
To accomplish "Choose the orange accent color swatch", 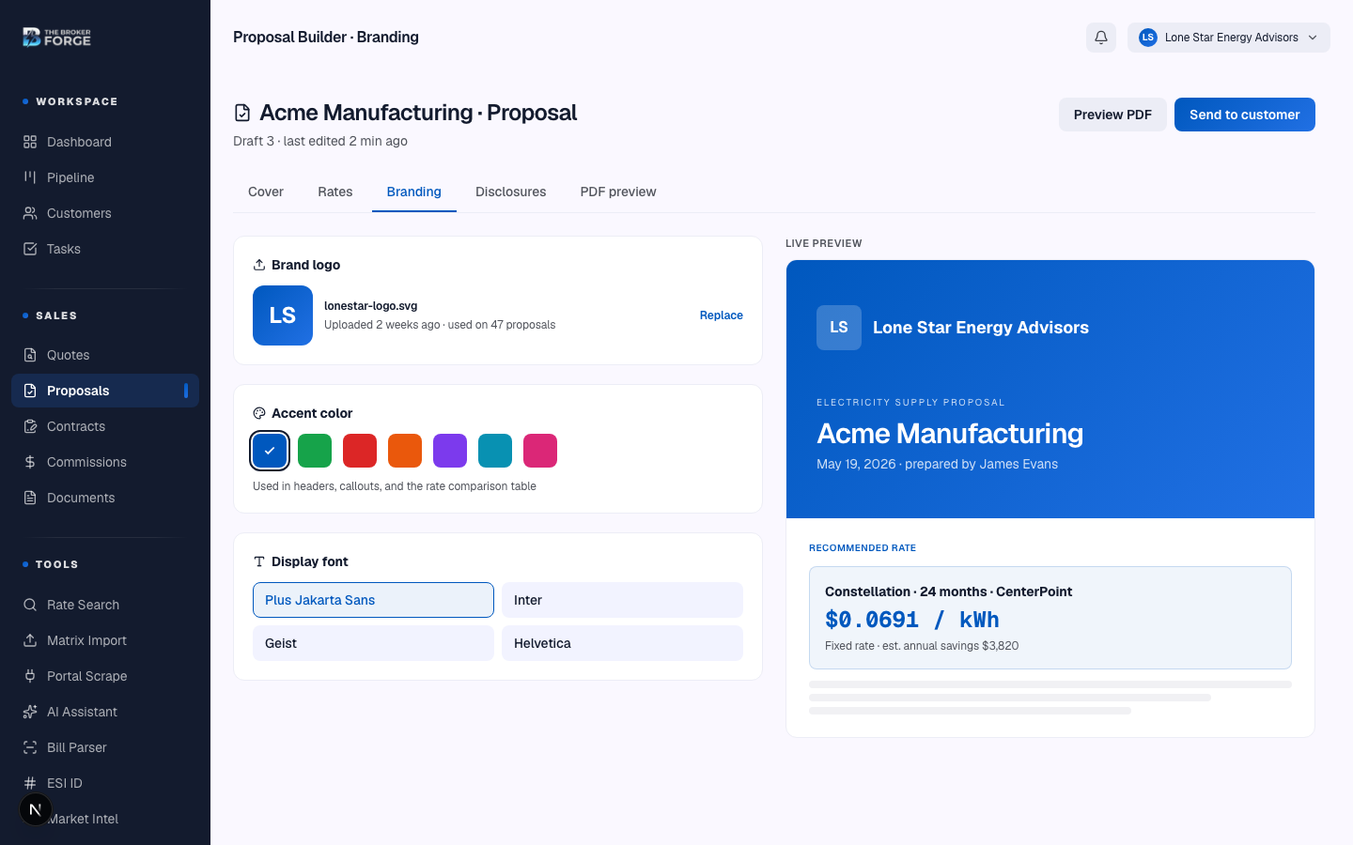I will (x=405, y=451).
